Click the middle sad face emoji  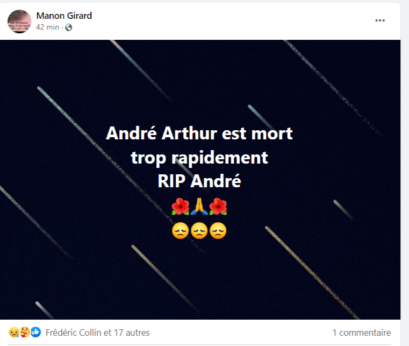coord(199,231)
